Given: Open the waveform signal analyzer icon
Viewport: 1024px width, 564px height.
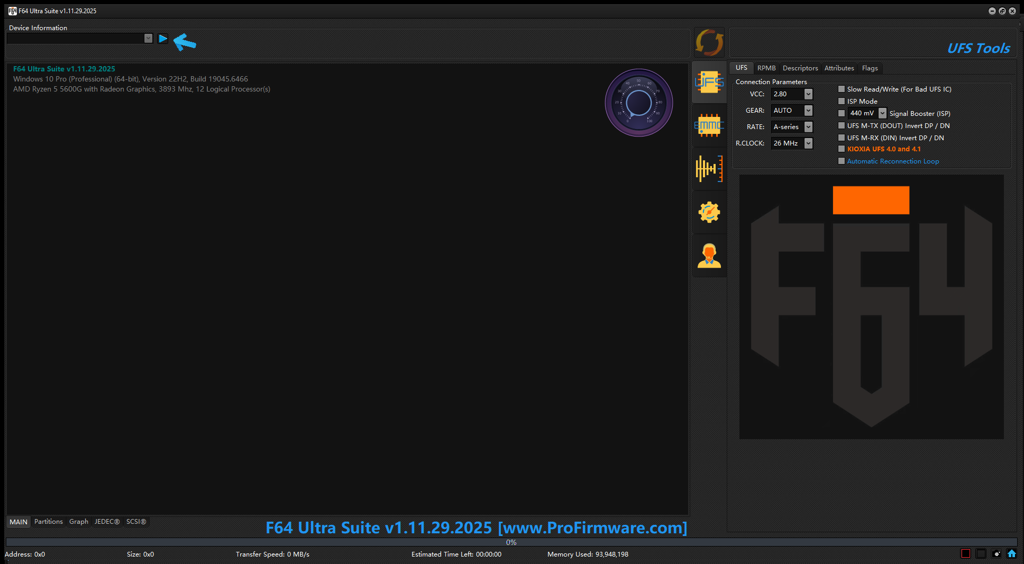Looking at the screenshot, I should (x=709, y=169).
